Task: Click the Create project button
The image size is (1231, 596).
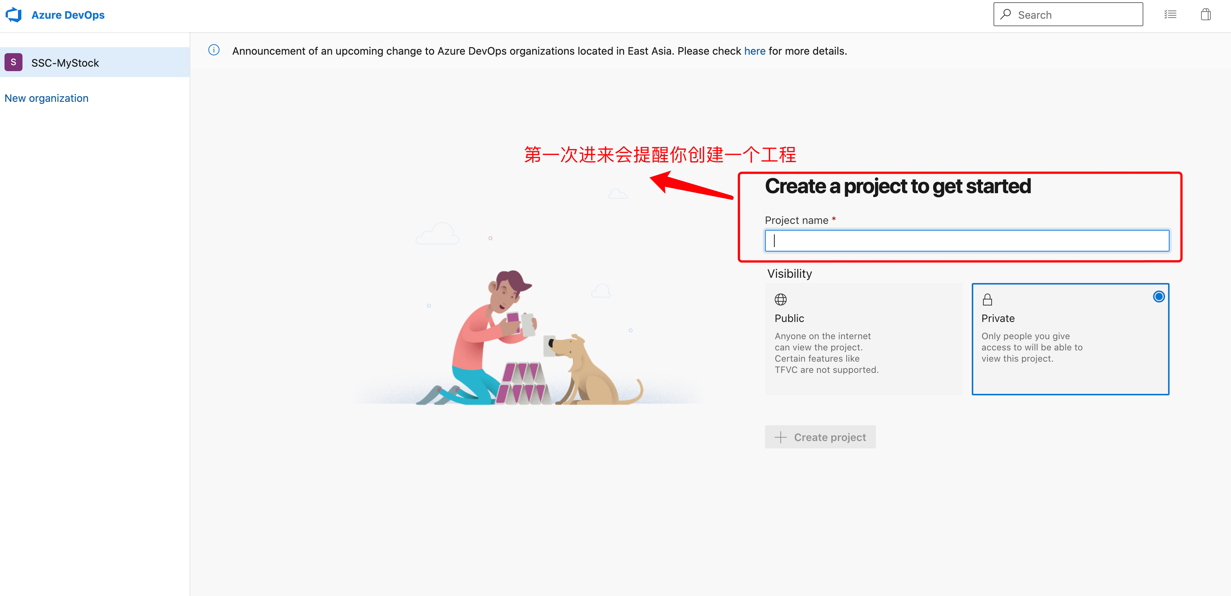Action: point(820,437)
